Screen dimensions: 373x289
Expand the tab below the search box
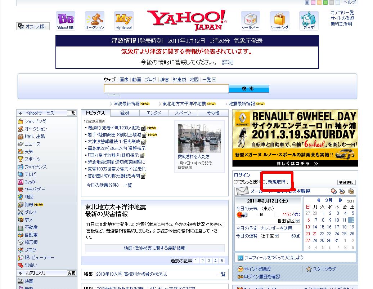pyautogui.click(x=114, y=94)
